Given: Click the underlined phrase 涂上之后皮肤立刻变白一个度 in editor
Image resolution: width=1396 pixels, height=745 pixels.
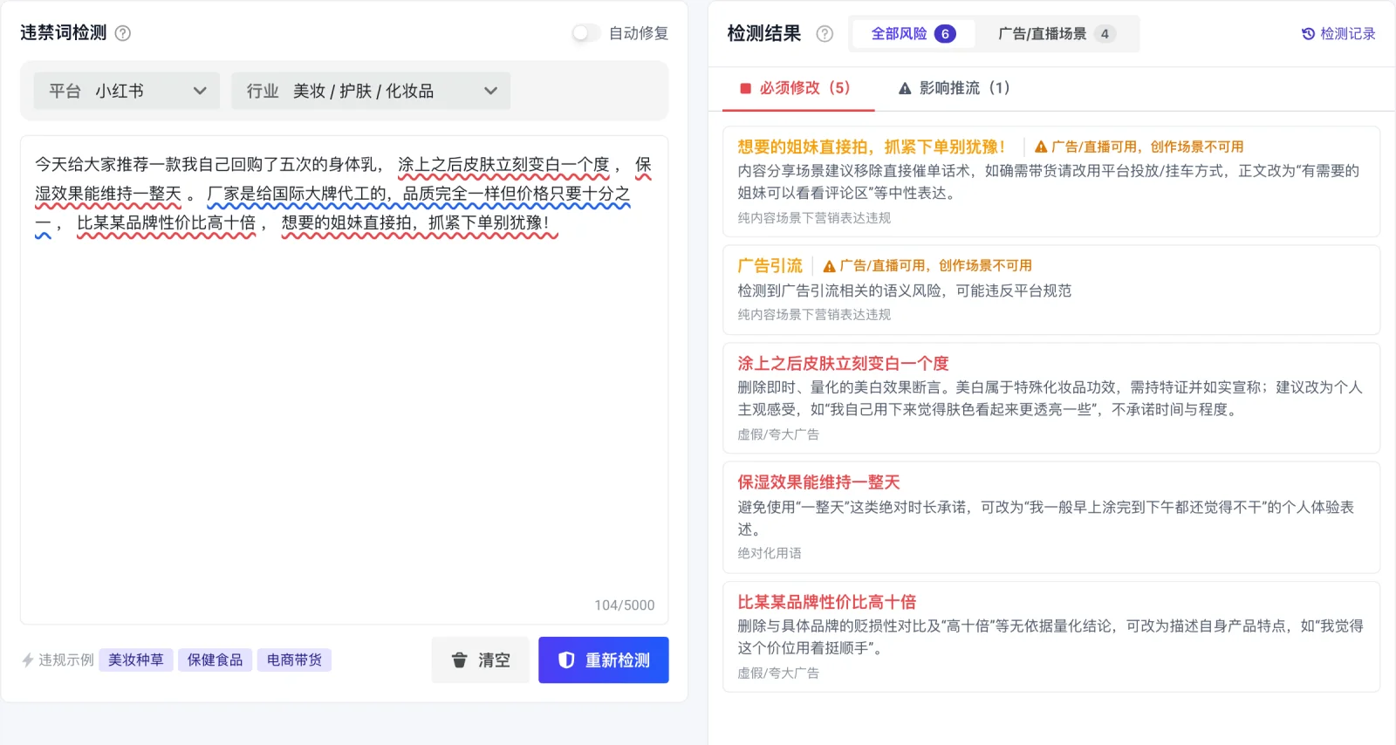Looking at the screenshot, I should tap(503, 165).
